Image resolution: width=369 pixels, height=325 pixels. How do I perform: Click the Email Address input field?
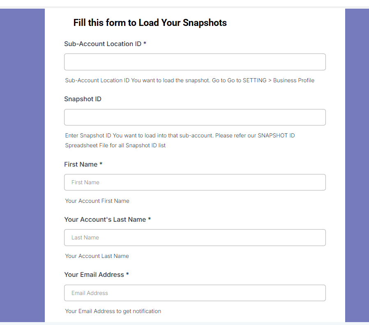point(195,293)
